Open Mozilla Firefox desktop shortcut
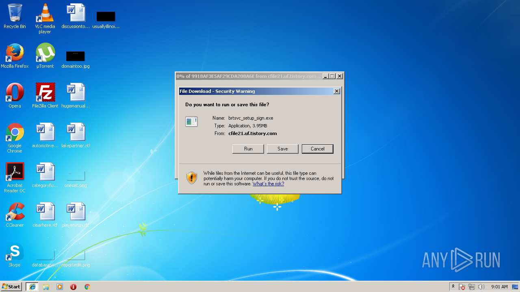This screenshot has width=520, height=292. click(15, 56)
